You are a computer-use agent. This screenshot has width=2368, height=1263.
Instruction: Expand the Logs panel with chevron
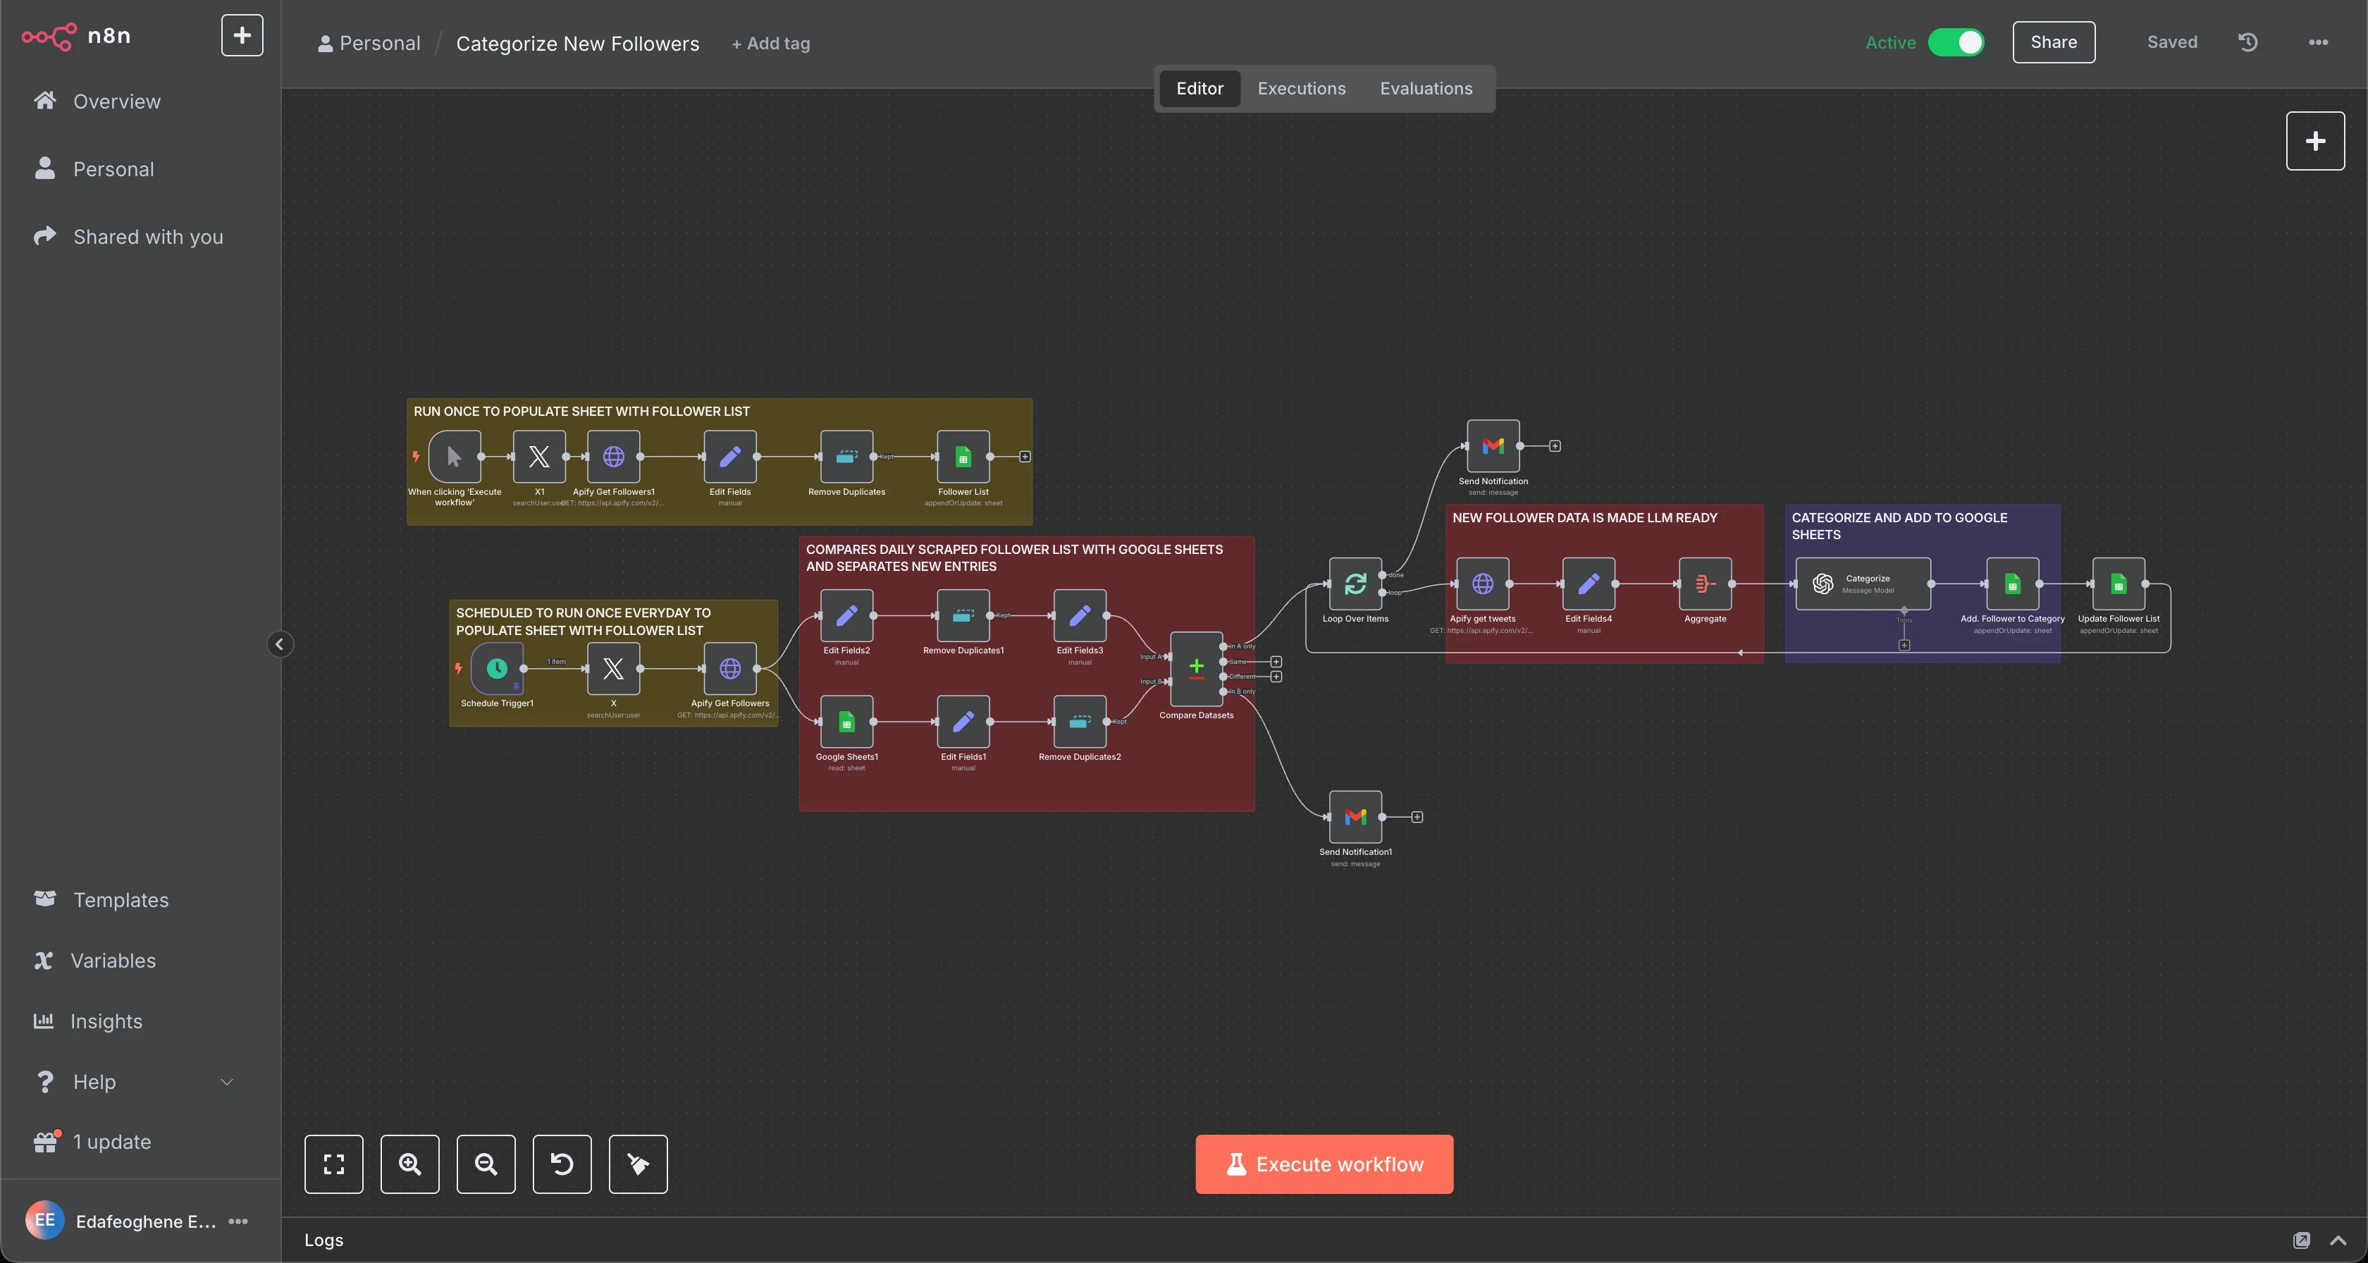2338,1240
